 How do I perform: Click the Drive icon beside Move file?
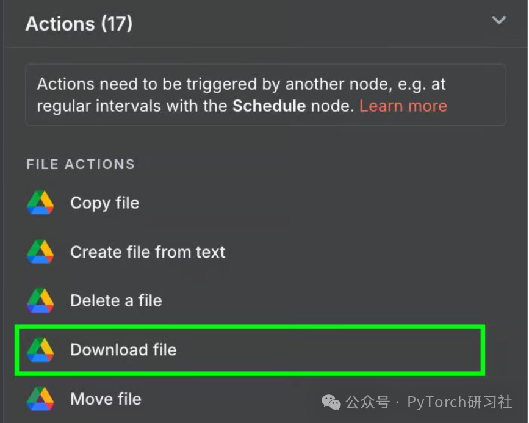(x=40, y=399)
